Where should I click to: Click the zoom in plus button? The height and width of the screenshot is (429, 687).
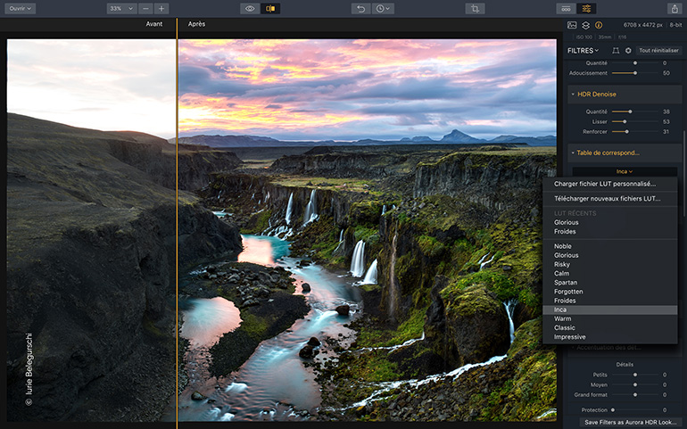[x=161, y=8]
